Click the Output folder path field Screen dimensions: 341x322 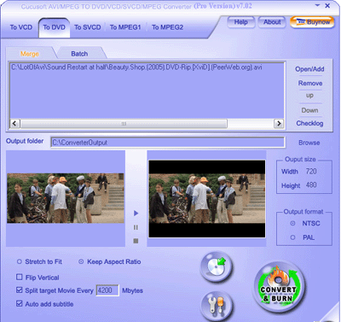(168, 143)
